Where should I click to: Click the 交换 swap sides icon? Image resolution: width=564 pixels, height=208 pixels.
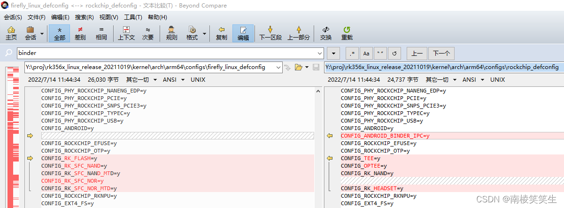(326, 33)
